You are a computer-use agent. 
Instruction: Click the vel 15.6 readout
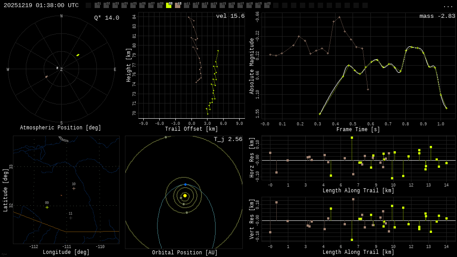click(230, 16)
